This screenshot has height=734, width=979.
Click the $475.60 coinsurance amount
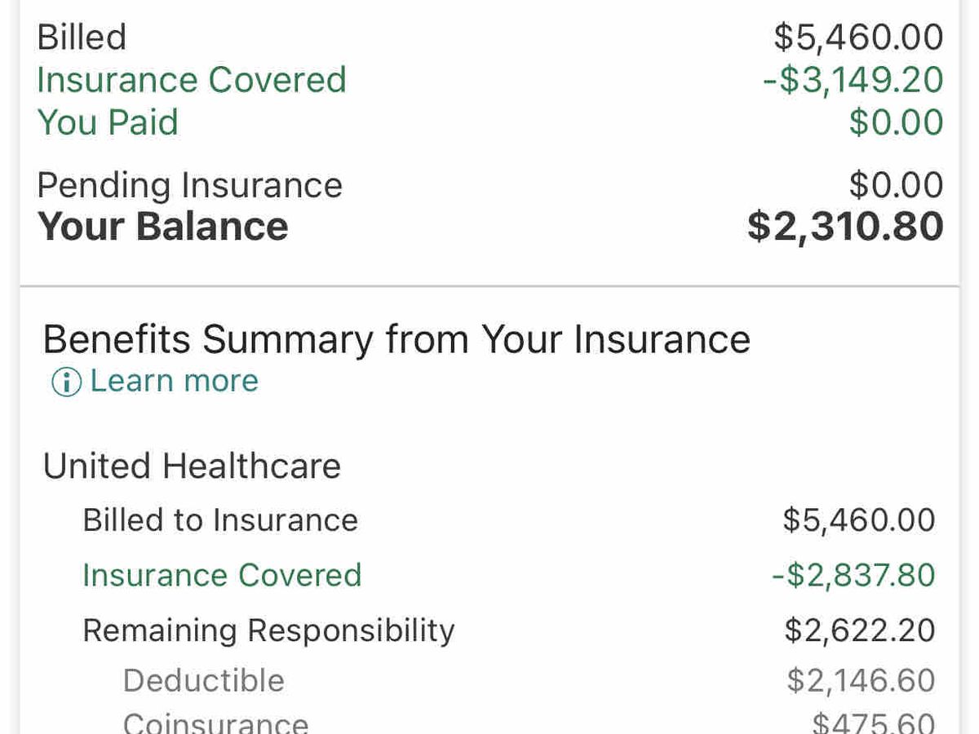click(873, 723)
